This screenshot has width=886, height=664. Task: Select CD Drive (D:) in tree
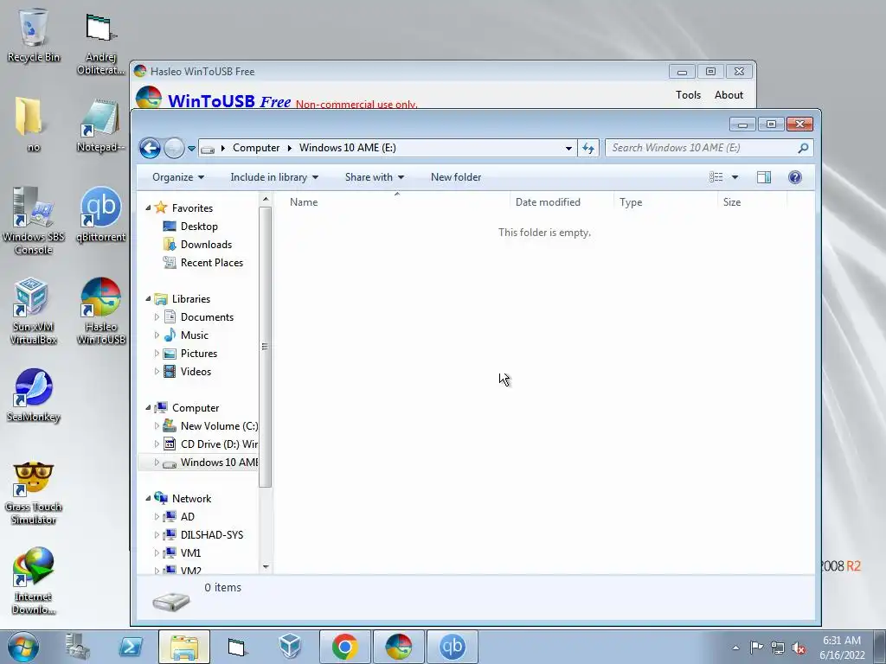pos(219,444)
